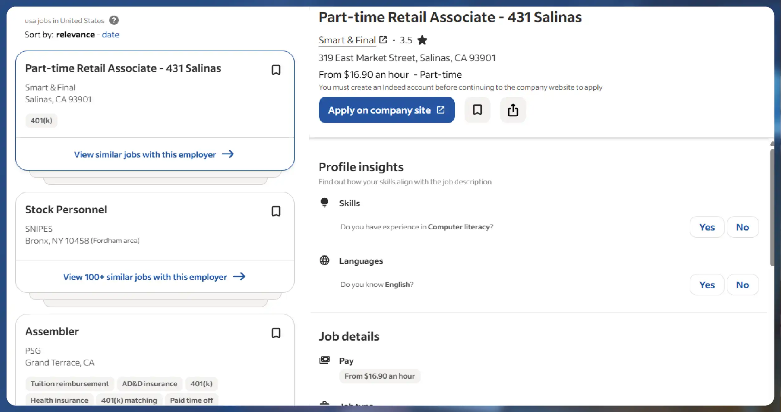Screen dimensions: 781x412
Task: Save the job using bookmark icon beside Apply button
Action: [x=478, y=110]
